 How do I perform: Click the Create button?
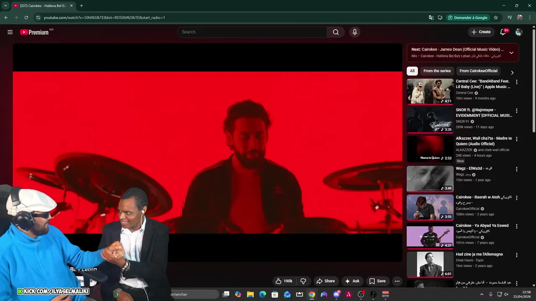point(481,32)
